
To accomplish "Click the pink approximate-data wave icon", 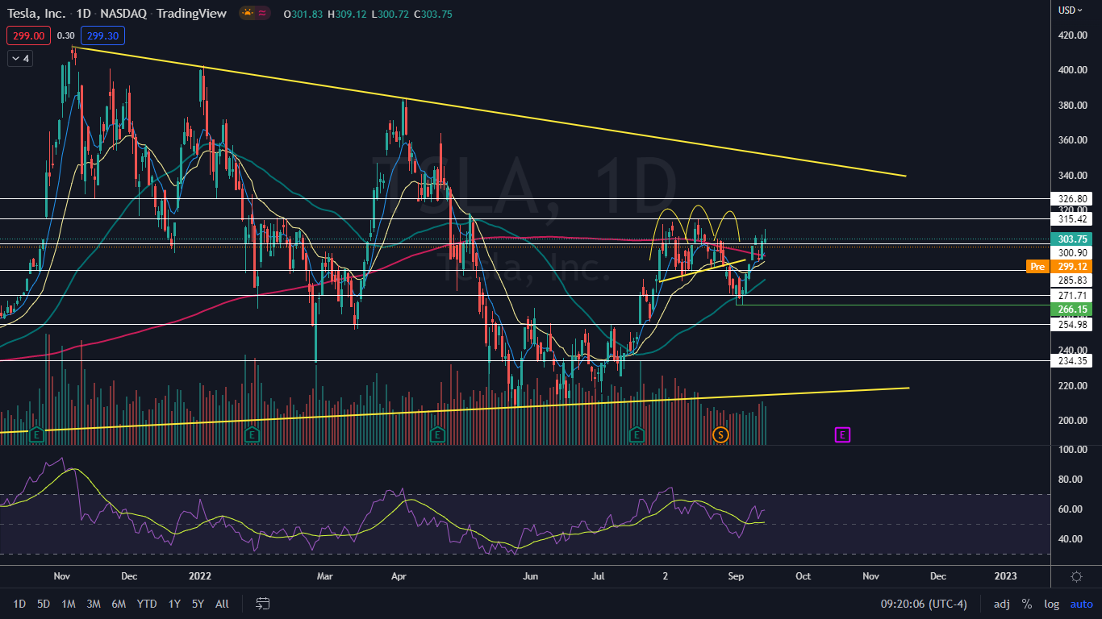I will (262, 13).
